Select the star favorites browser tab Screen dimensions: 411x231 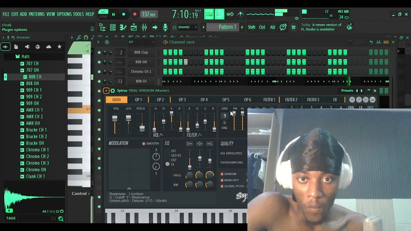(59, 47)
